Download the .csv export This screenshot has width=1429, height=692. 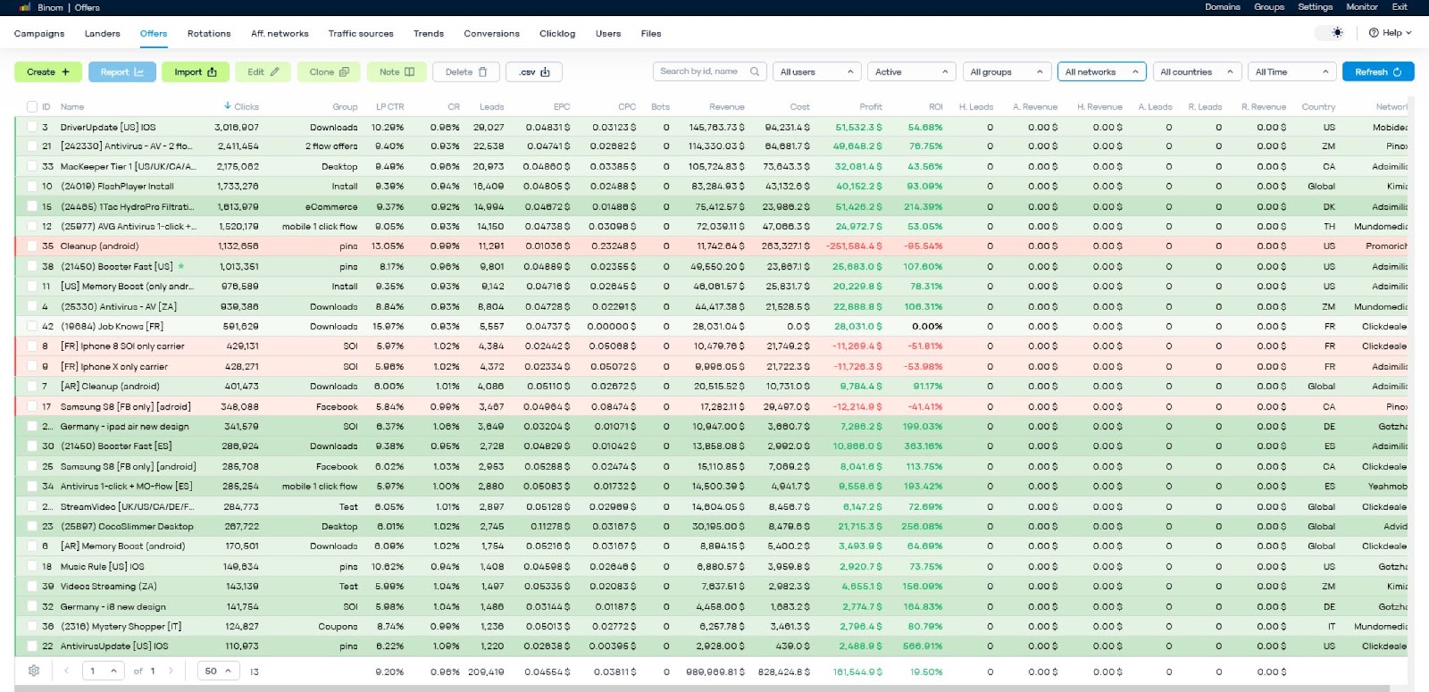tap(534, 72)
